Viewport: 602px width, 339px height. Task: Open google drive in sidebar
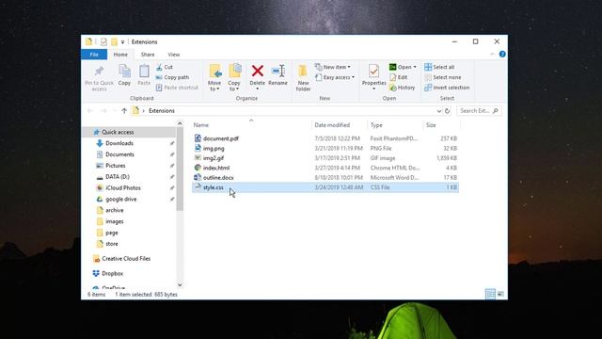click(x=121, y=199)
